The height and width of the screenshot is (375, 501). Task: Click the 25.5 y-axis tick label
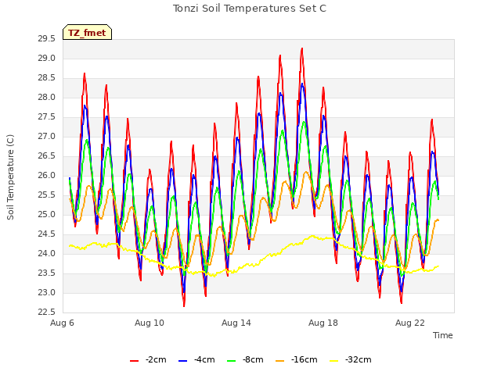47,195
